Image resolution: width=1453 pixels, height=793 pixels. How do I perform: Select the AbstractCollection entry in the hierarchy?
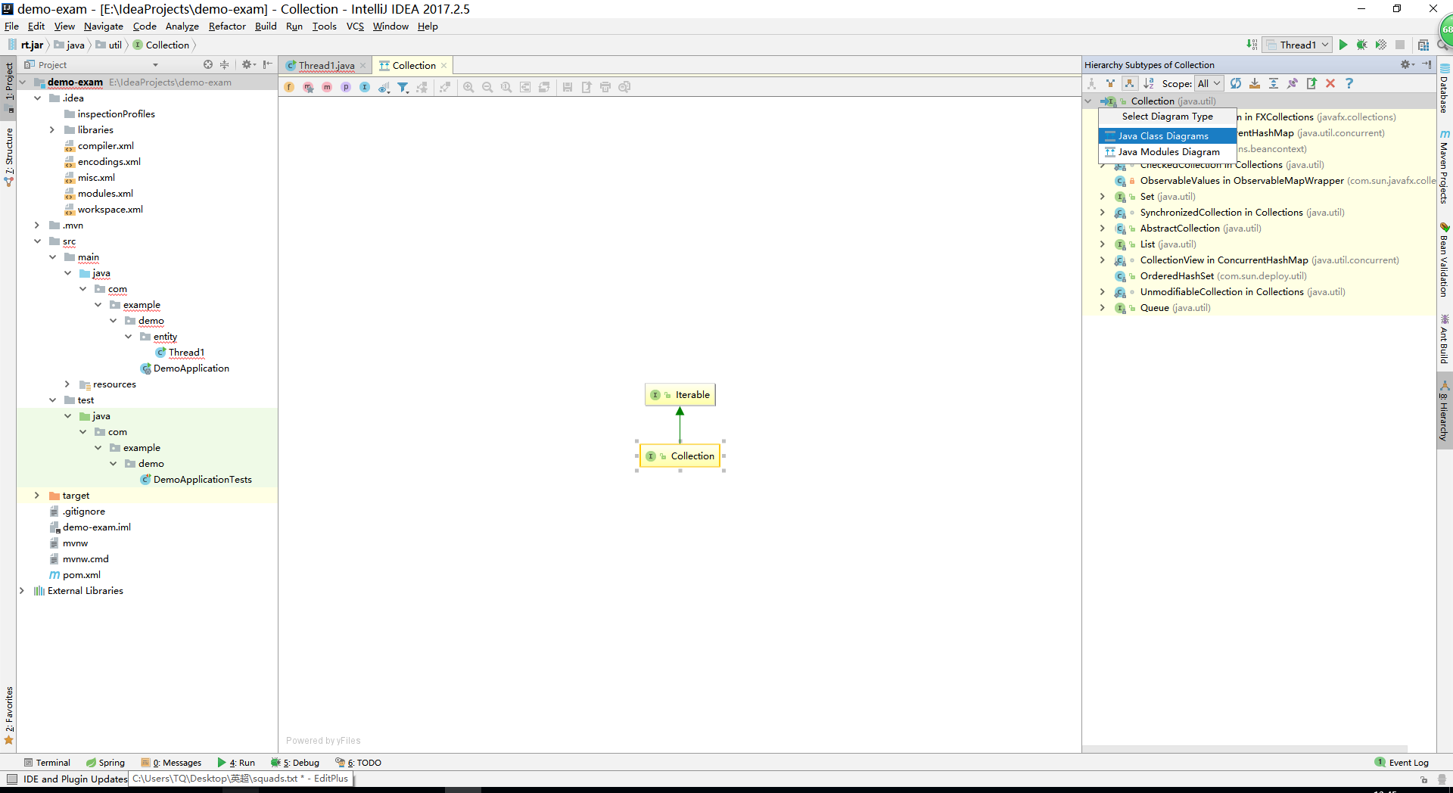pos(1180,229)
